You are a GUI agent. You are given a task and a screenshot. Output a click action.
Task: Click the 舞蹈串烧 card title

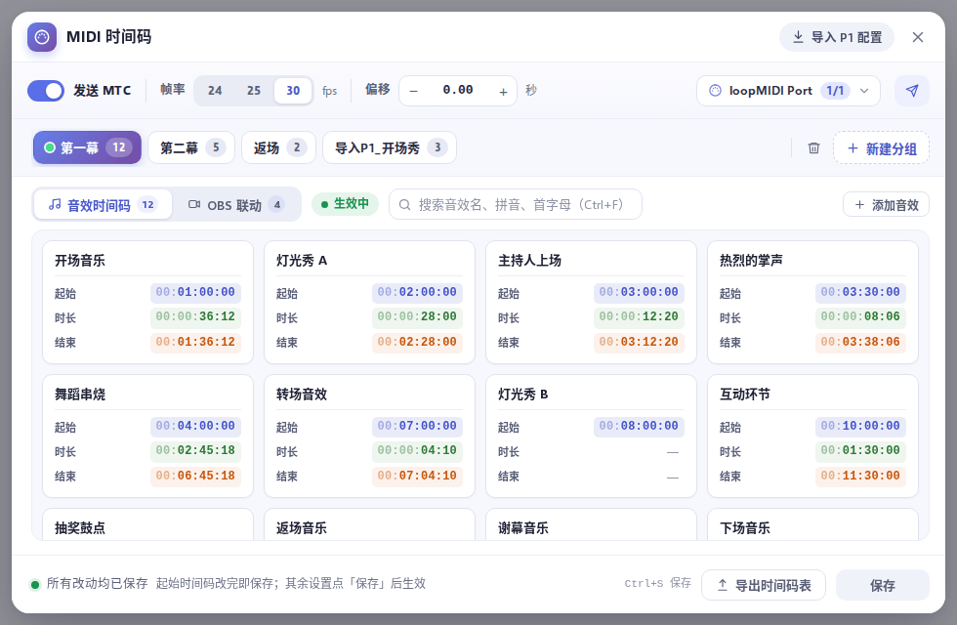pos(80,395)
